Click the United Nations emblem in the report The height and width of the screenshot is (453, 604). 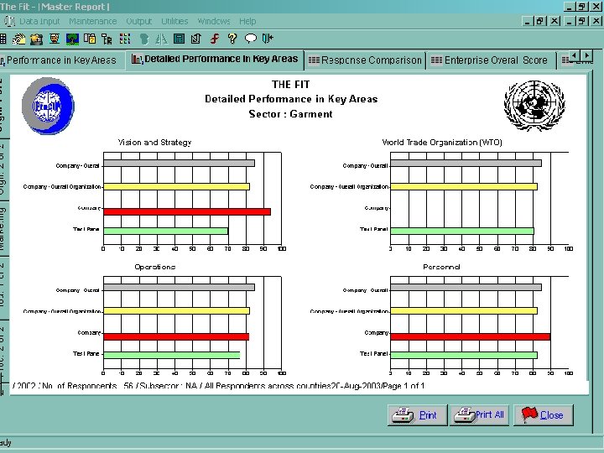[x=534, y=105]
